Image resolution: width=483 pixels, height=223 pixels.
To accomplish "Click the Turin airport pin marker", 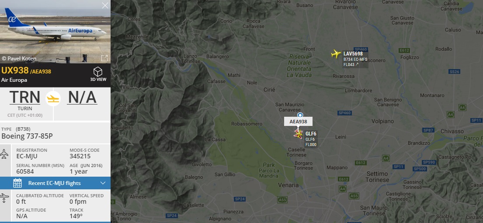I will point(300,115).
